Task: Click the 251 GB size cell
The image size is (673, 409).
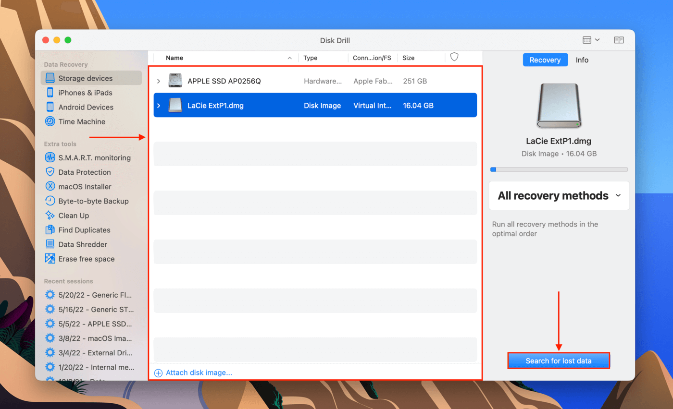Action: 415,81
